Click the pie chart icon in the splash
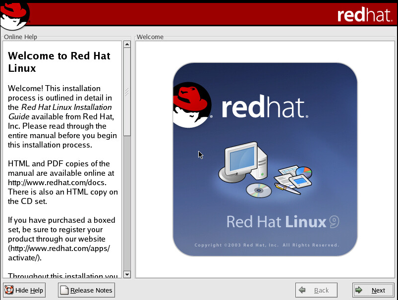The height and width of the screenshot is (300, 398). [303, 172]
